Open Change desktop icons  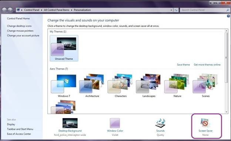(x=19, y=26)
